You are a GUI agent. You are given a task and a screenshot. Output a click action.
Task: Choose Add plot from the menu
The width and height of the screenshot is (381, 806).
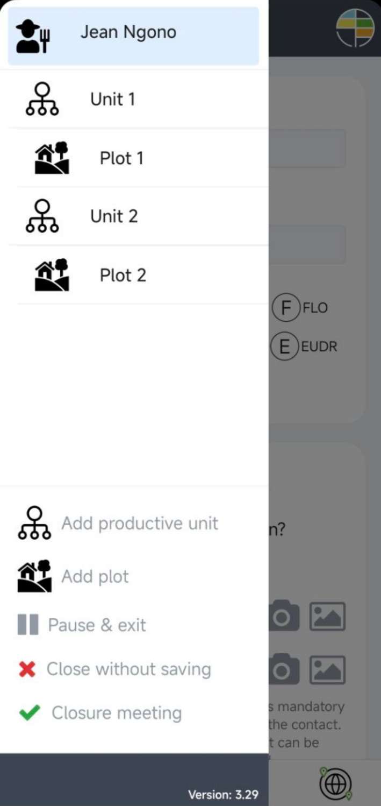coord(95,577)
